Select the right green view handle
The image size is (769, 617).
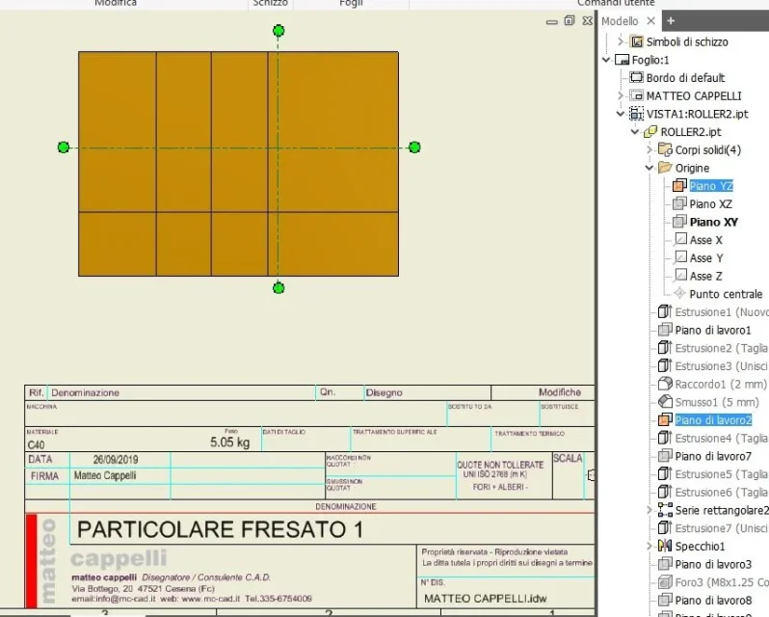click(x=414, y=148)
